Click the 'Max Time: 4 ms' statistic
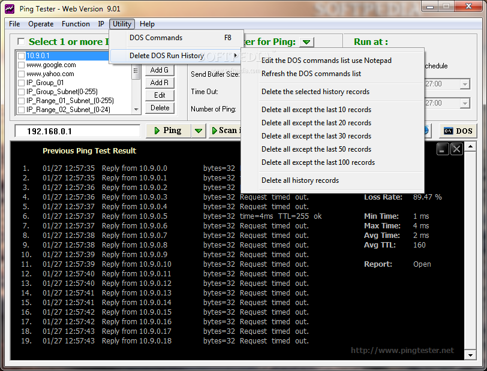Image resolution: width=487 pixels, height=371 pixels. pos(396,226)
